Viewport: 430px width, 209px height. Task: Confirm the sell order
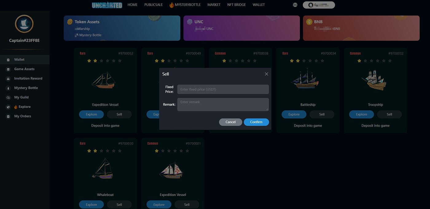(x=256, y=122)
